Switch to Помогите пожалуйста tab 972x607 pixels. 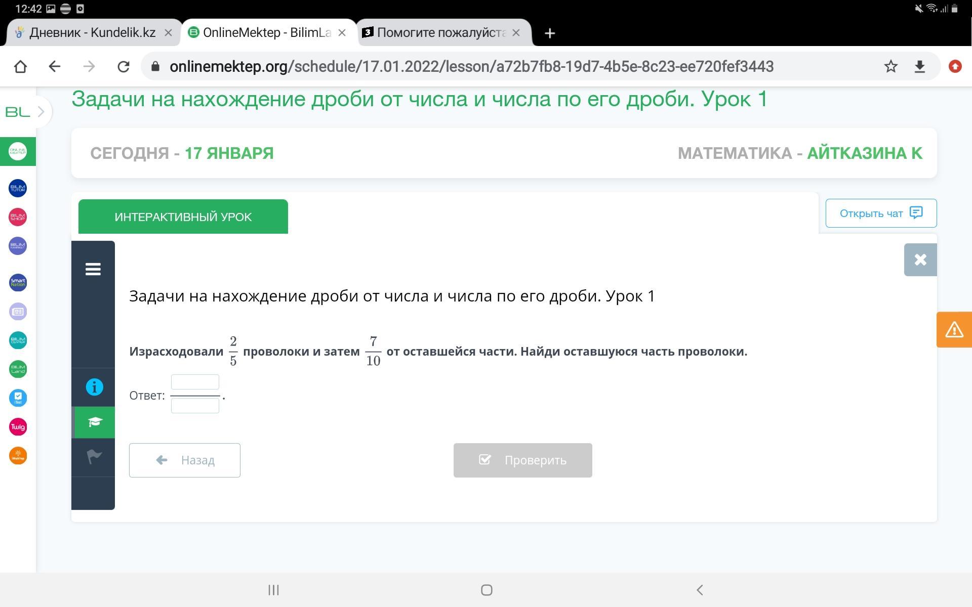click(x=440, y=33)
